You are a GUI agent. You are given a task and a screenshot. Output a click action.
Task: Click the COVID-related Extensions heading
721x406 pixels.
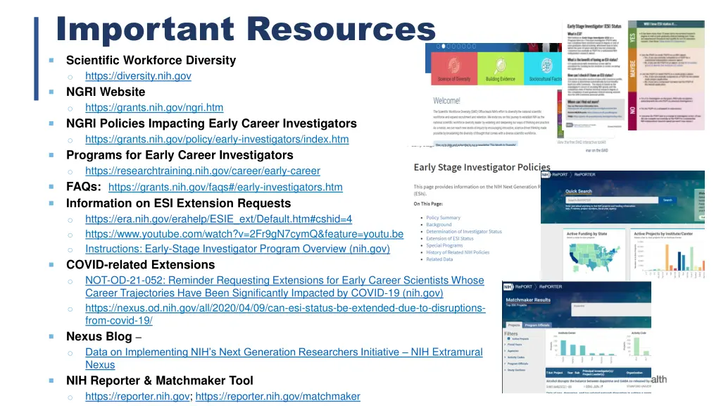pos(140,265)
